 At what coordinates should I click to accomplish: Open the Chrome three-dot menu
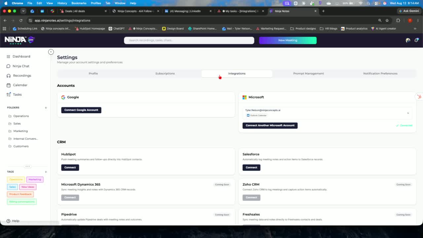(x=417, y=20)
